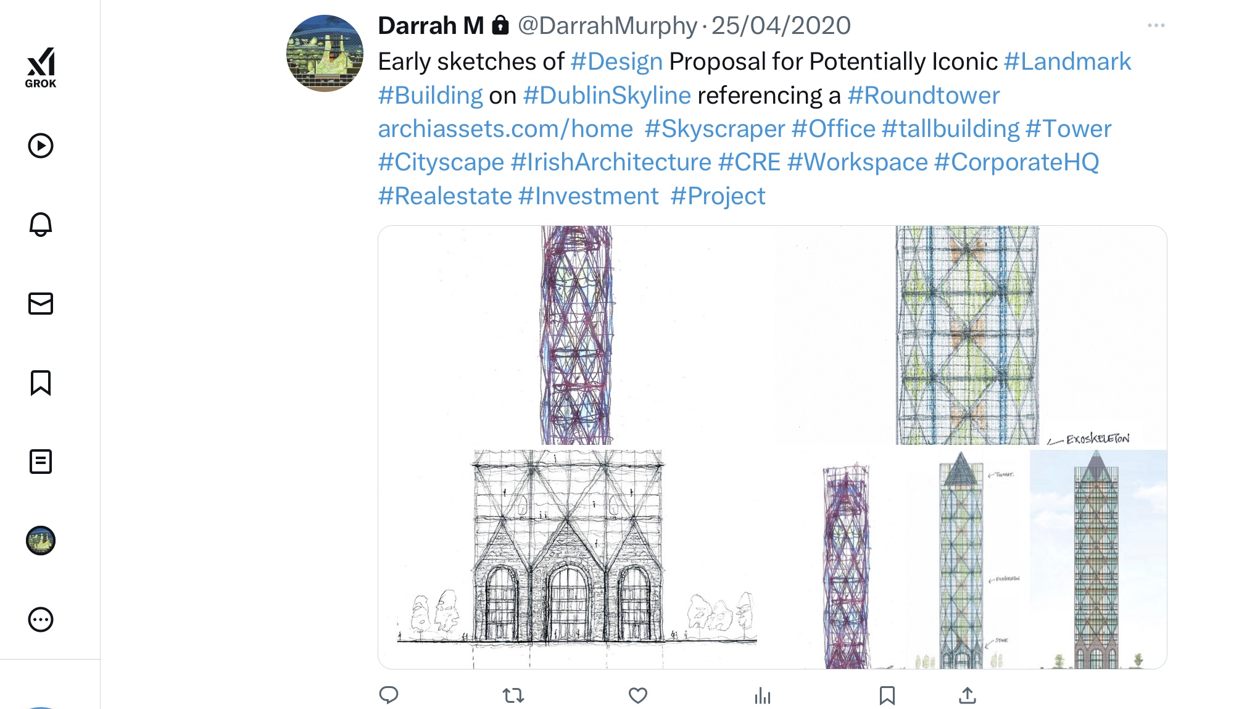This screenshot has height=709, width=1260.
Task: Open bookmarks in the sidebar
Action: (x=41, y=383)
